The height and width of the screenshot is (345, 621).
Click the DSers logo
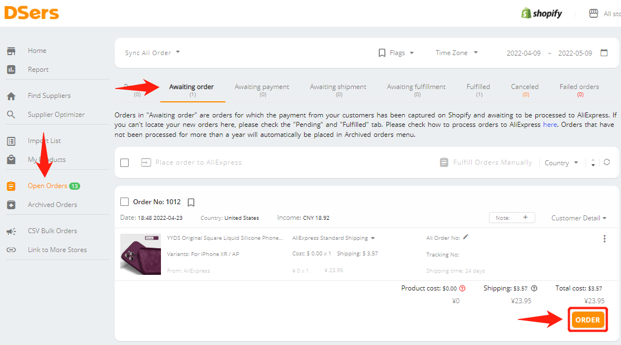[x=32, y=13]
